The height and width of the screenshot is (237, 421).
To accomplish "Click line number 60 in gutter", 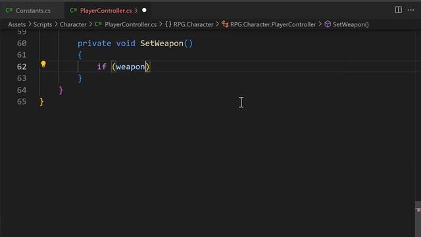I will tap(22, 43).
